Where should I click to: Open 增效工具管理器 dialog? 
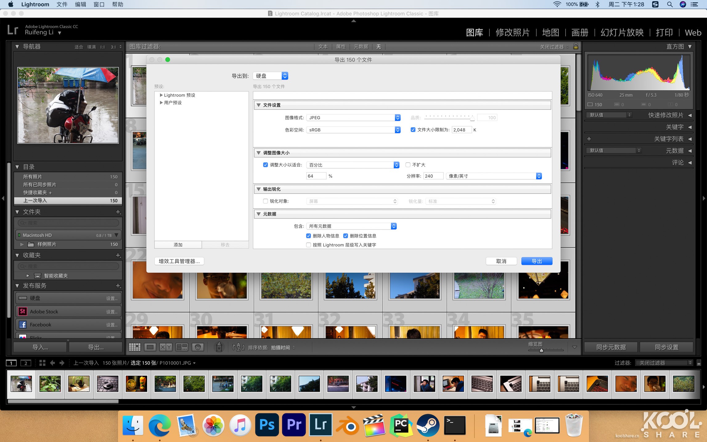[179, 261]
